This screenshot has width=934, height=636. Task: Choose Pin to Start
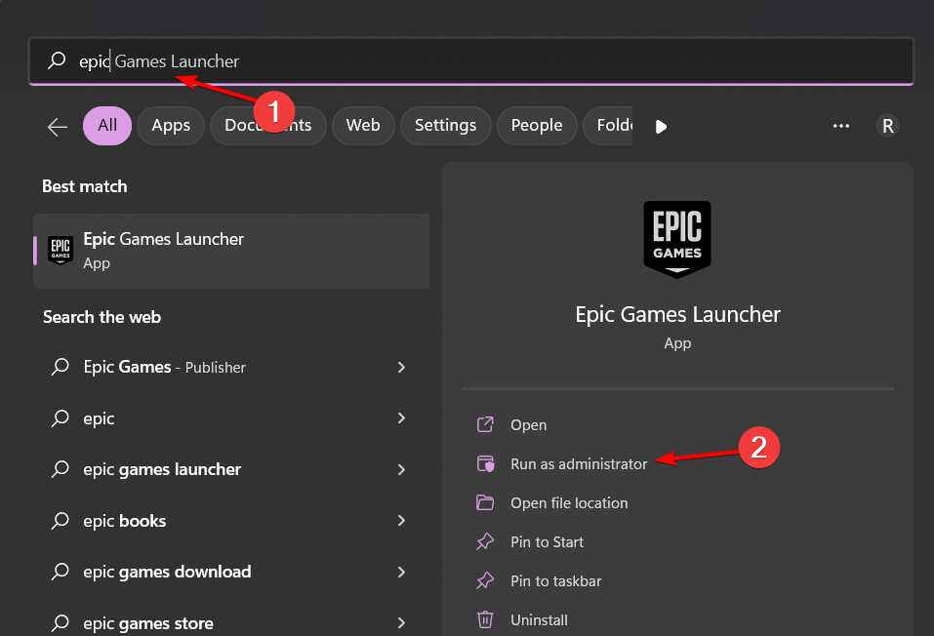547,542
